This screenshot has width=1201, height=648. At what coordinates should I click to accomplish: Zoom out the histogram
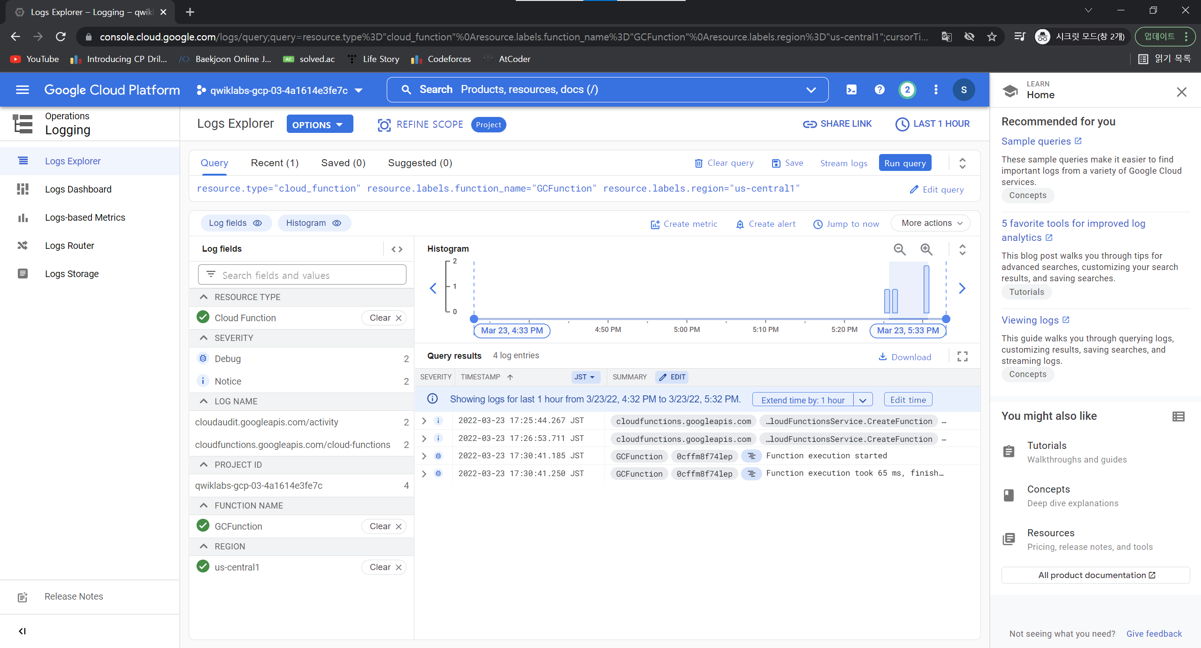coord(899,249)
